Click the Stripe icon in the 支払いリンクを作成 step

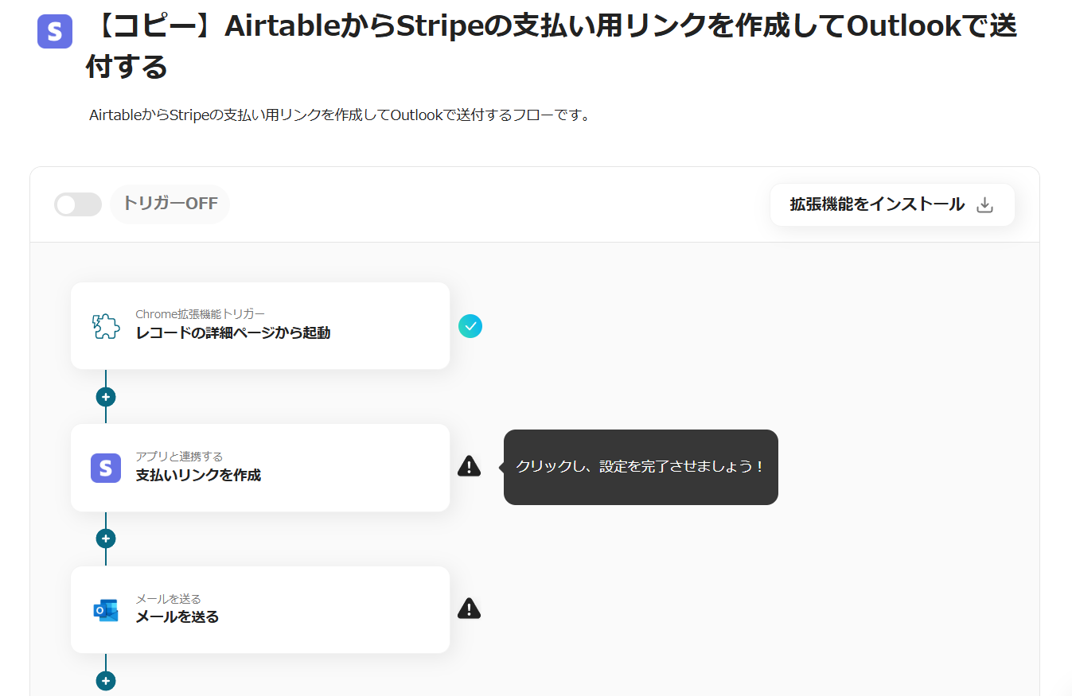point(106,468)
